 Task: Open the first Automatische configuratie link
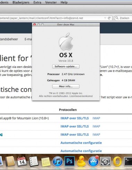(x=81, y=143)
